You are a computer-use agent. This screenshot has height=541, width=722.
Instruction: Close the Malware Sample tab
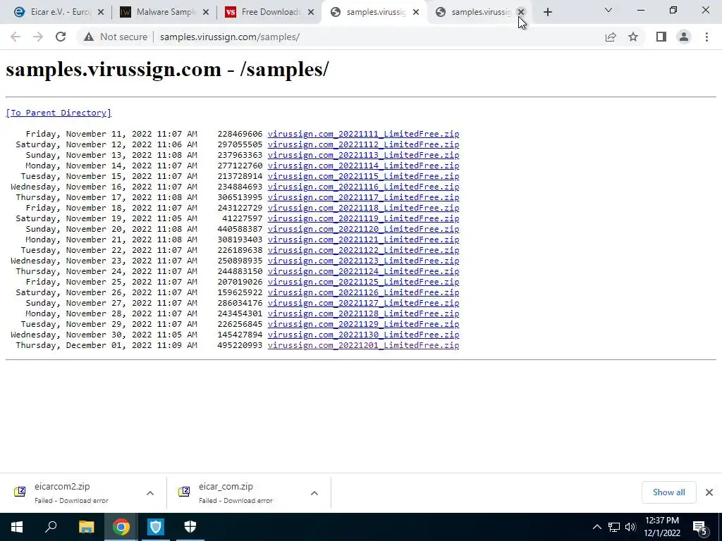click(206, 12)
